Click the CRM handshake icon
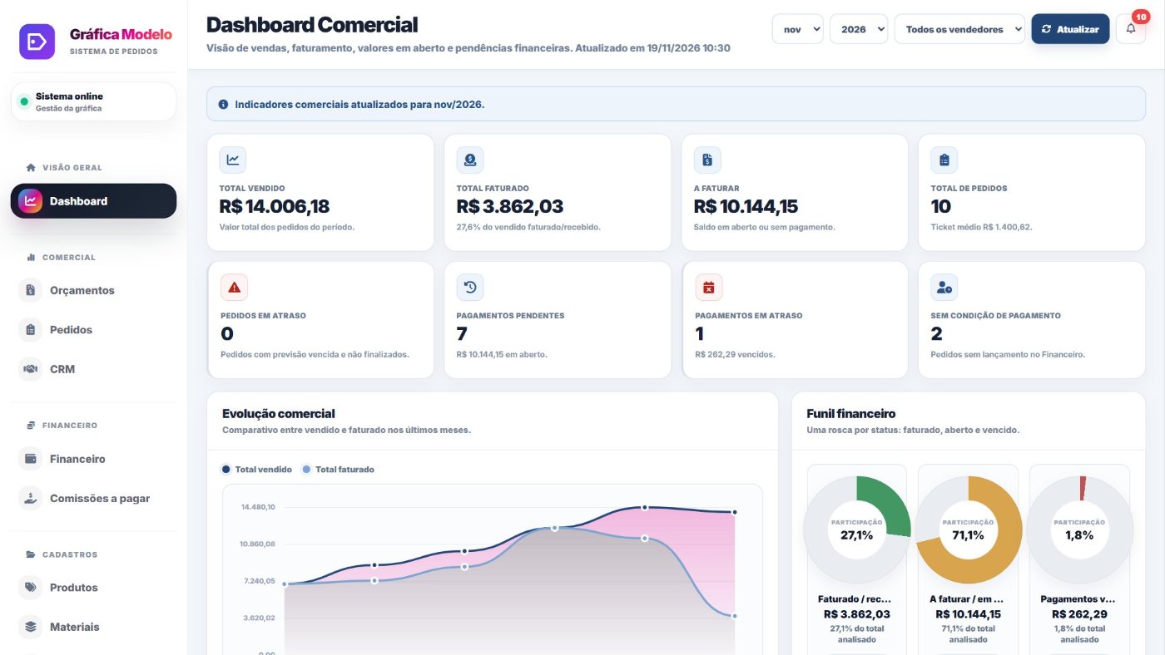 point(31,369)
